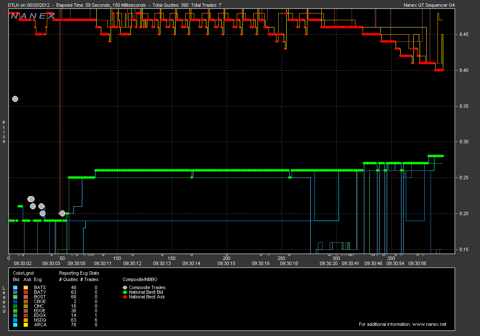480x336 pixels.
Task: Select the BATY exchange label in legend
Action: pyautogui.click(x=40, y=292)
